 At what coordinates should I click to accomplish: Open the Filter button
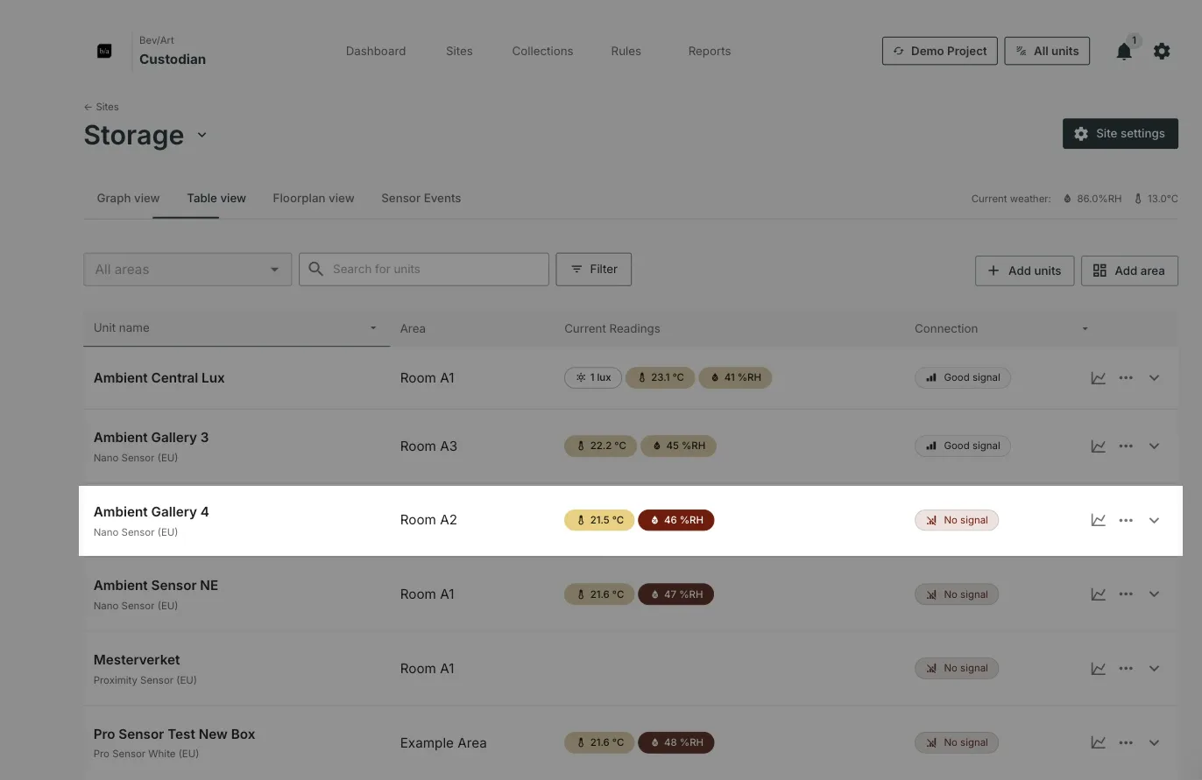pos(594,270)
